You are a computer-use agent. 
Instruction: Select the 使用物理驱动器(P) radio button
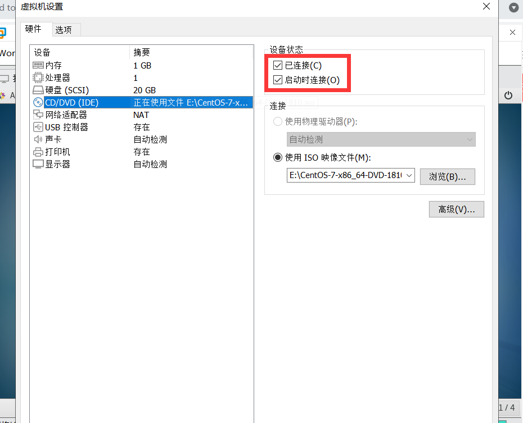[x=277, y=121]
